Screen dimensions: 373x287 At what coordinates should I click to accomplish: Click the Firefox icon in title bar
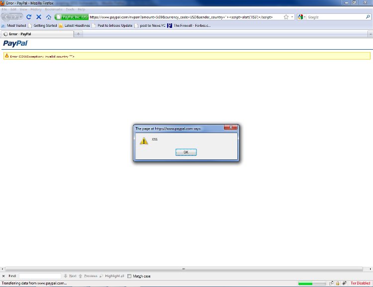pyautogui.click(x=2, y=3)
